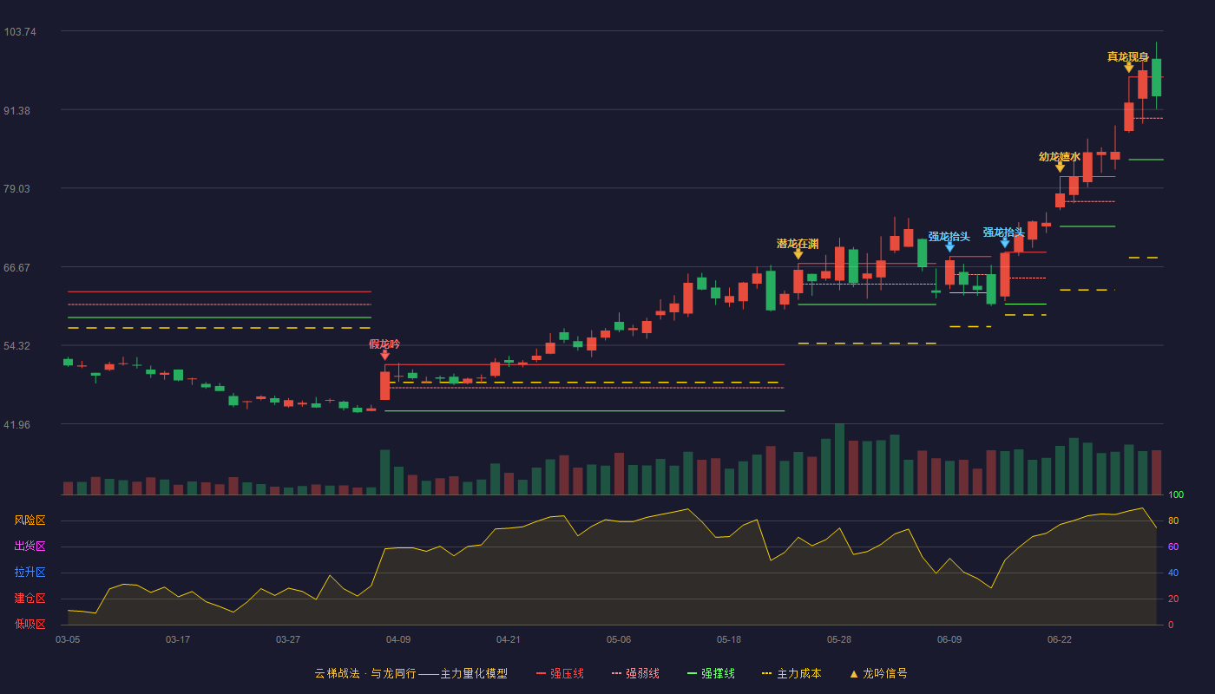The width and height of the screenshot is (1215, 694).
Task: Click the last green candlestick right of 真龙现身
Action: click(x=1156, y=76)
